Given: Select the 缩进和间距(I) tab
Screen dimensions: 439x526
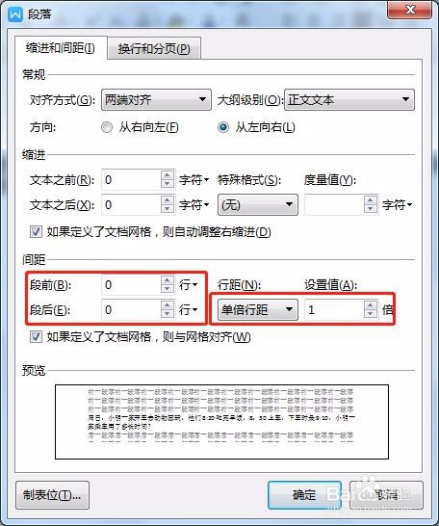Looking at the screenshot, I should click(x=61, y=48).
